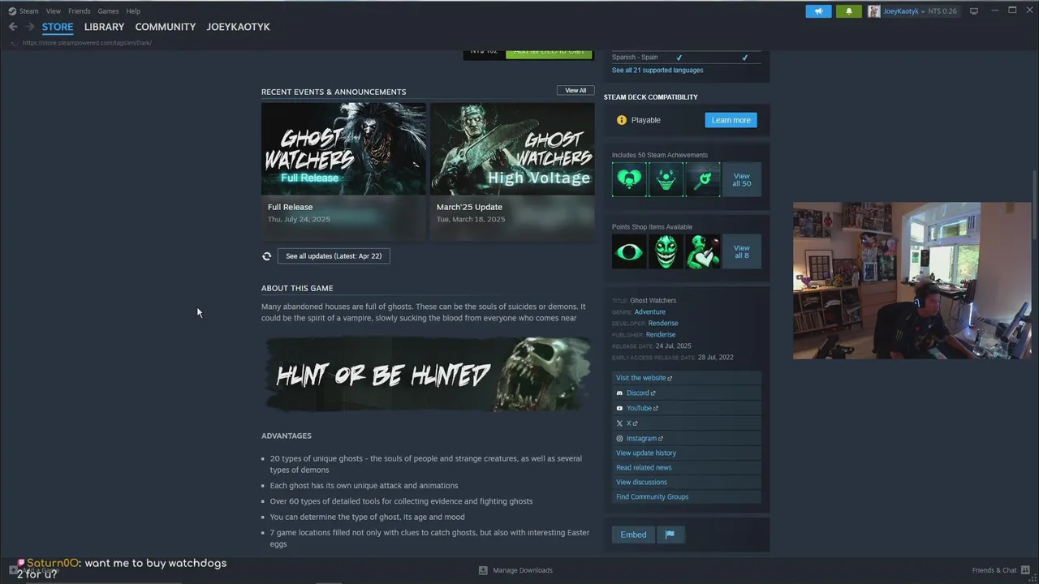Image resolution: width=1039 pixels, height=584 pixels.
Task: Click the Big Picture mode monitor icon
Action: click(x=974, y=11)
